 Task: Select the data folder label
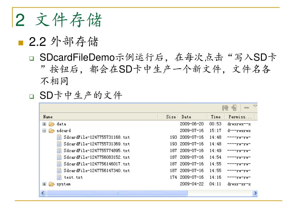click(61, 124)
